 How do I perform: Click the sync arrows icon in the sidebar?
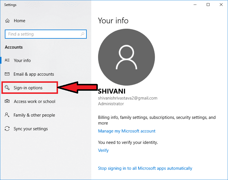point(7,129)
